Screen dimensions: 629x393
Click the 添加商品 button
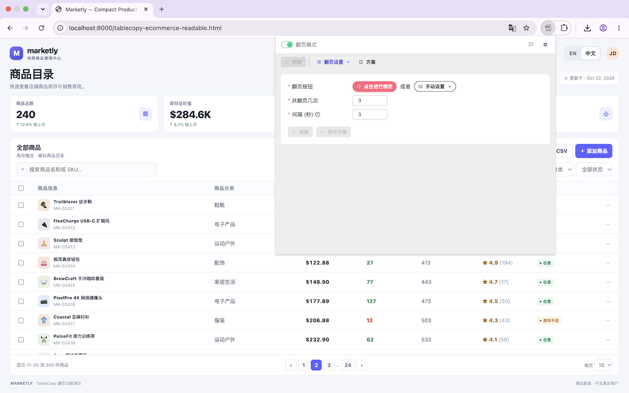[594, 151]
